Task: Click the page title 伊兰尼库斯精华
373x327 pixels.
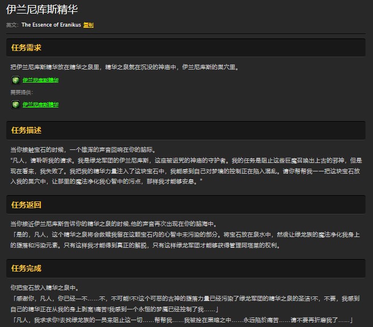Action: click(x=42, y=10)
